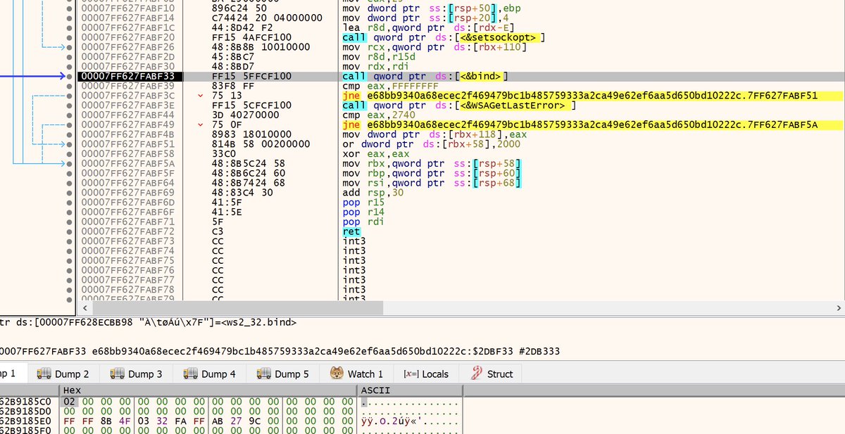
Task: Switch to the Dump 4 tab
Action: click(x=209, y=374)
